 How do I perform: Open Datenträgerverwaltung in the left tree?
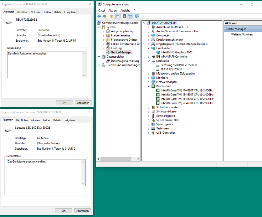click(x=125, y=61)
